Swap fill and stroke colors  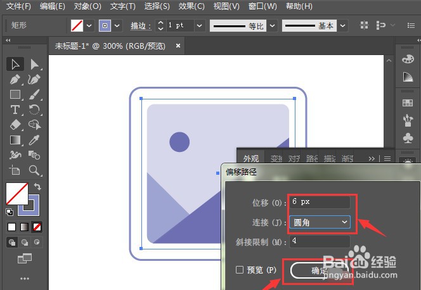(x=37, y=186)
